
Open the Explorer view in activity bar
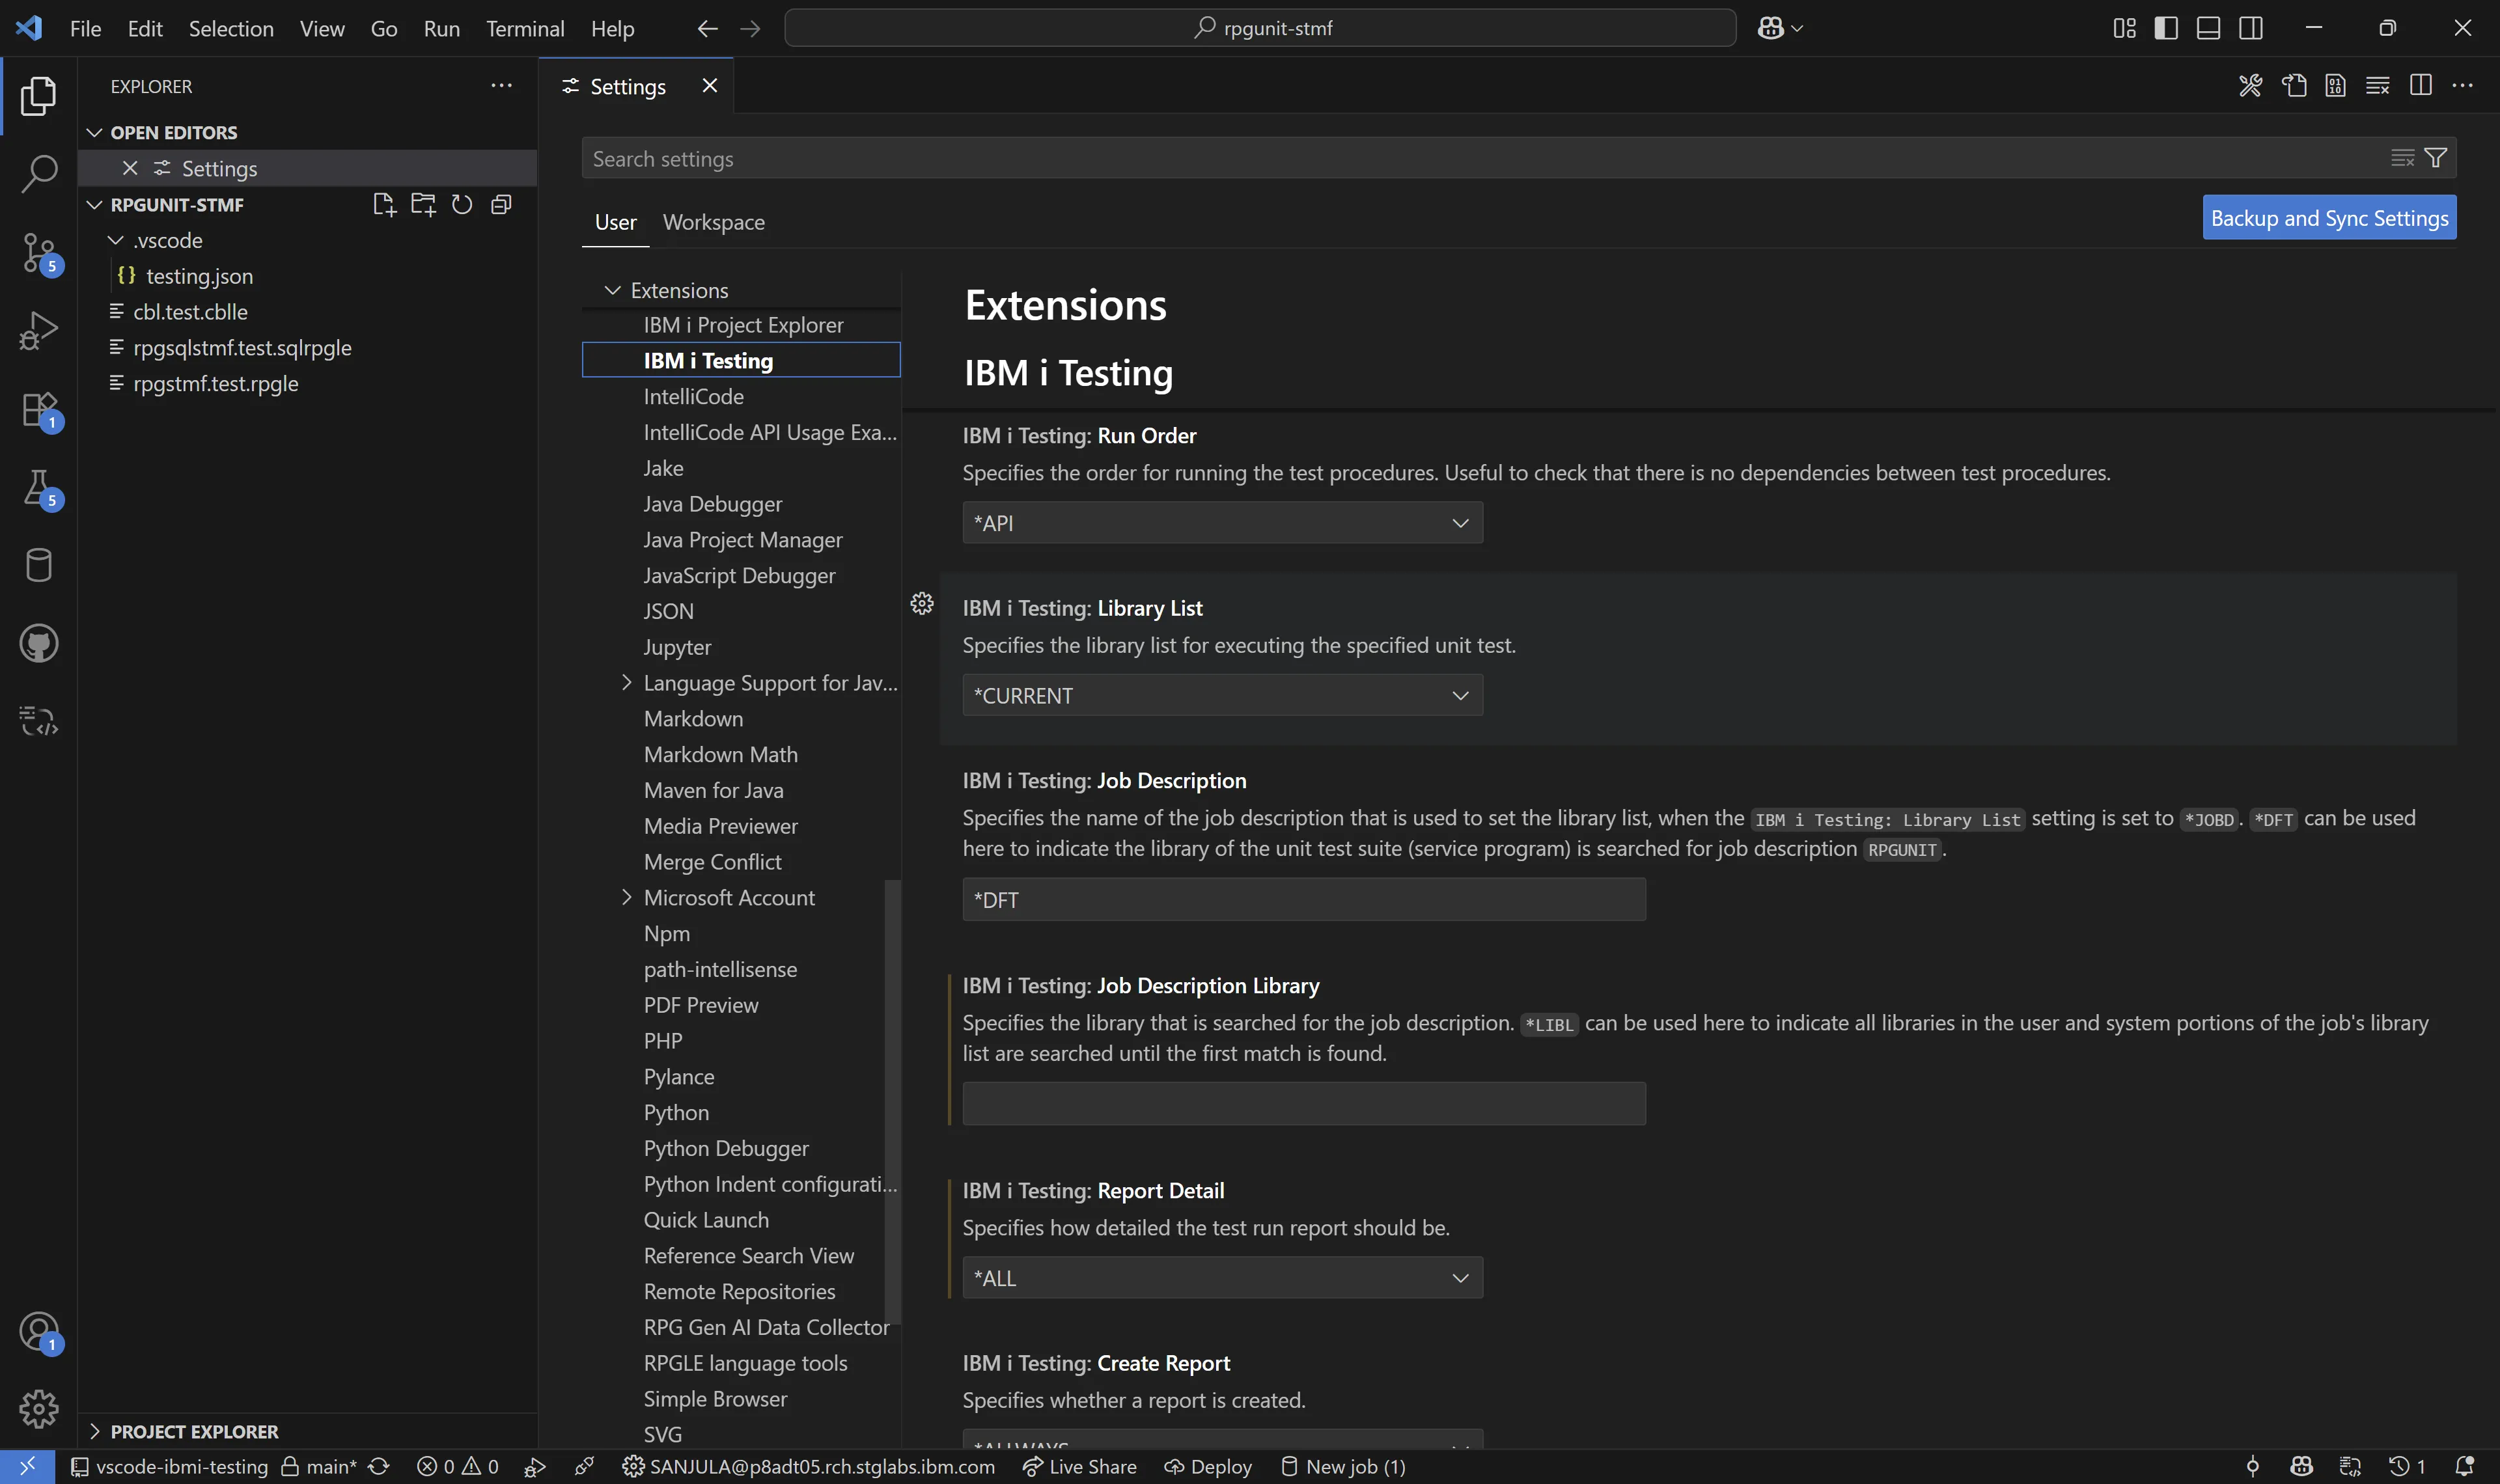pyautogui.click(x=38, y=96)
